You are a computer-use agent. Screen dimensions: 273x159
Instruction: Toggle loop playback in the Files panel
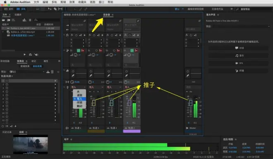(x=30, y=54)
